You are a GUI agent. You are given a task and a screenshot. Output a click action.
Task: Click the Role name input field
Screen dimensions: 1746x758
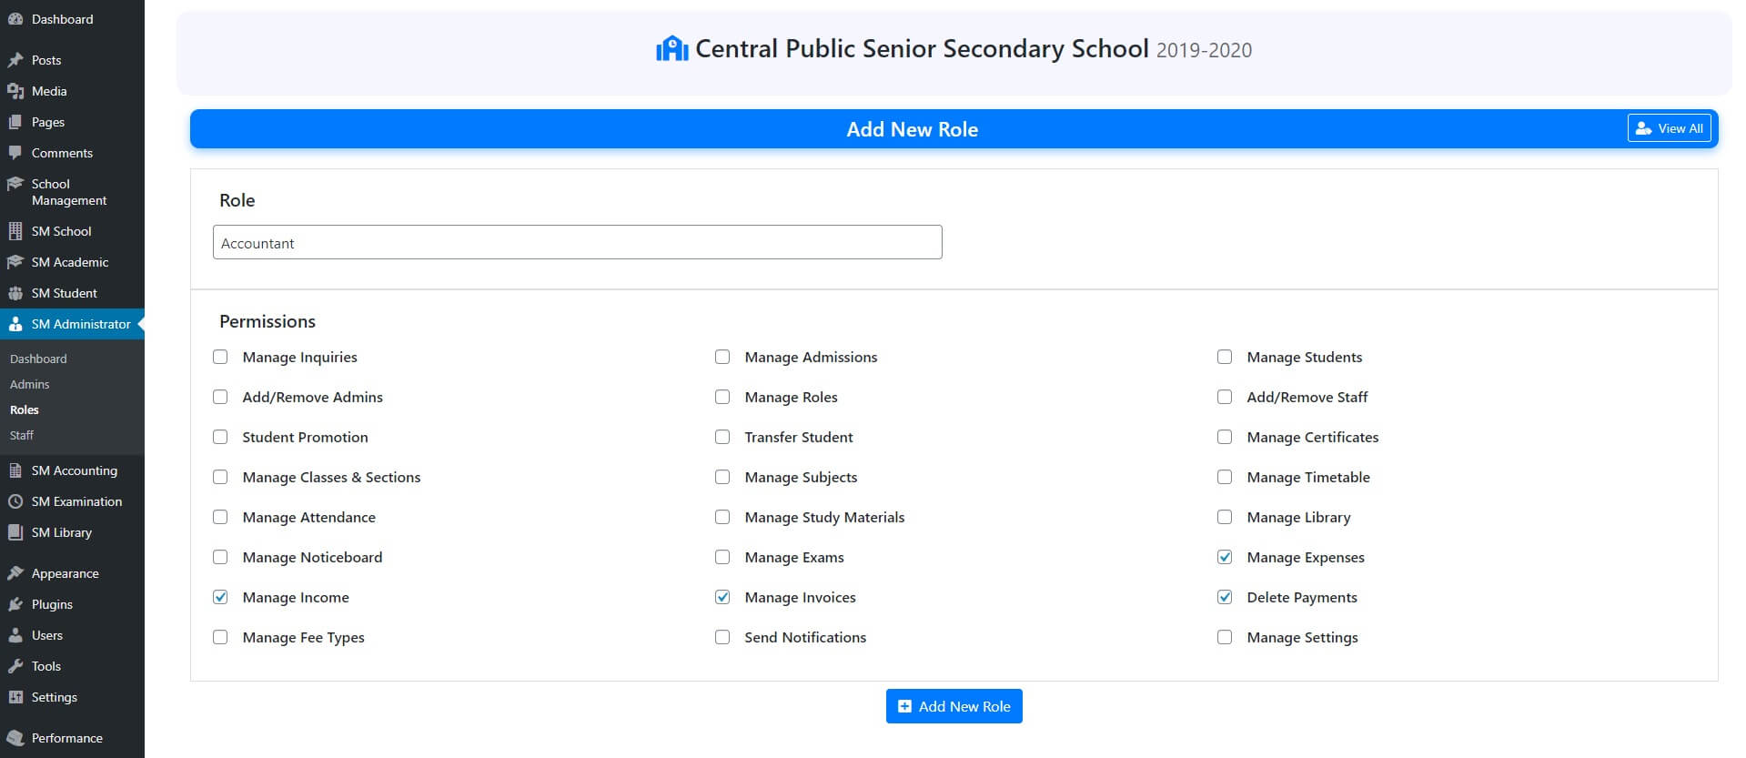pos(577,243)
